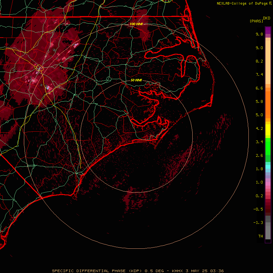Click the 0.2 scale value
Image resolution: width=273 pixels, height=273 pixels.
point(259,196)
